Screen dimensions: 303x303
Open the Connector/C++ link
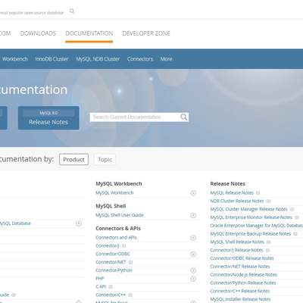(111, 295)
